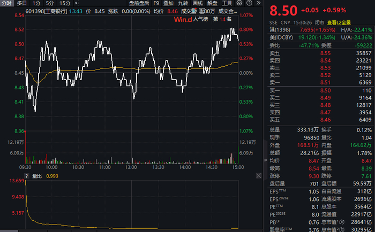The image size is (375, 232).
Task: Open the period dropdown arrow after 15分
Action: (x=76, y=3)
